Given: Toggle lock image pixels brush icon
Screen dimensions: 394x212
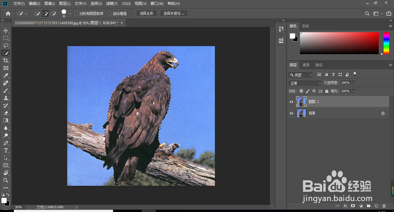Looking at the screenshot, I should tap(307, 91).
